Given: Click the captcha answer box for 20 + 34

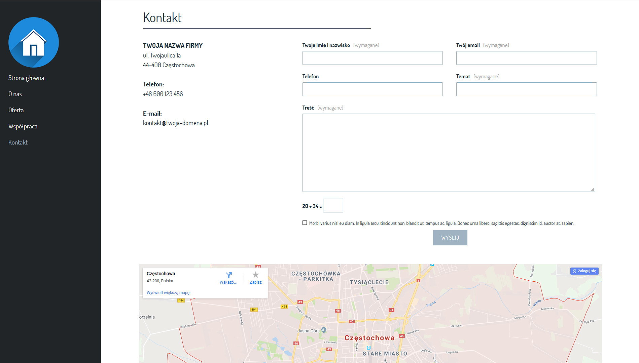Looking at the screenshot, I should [333, 206].
